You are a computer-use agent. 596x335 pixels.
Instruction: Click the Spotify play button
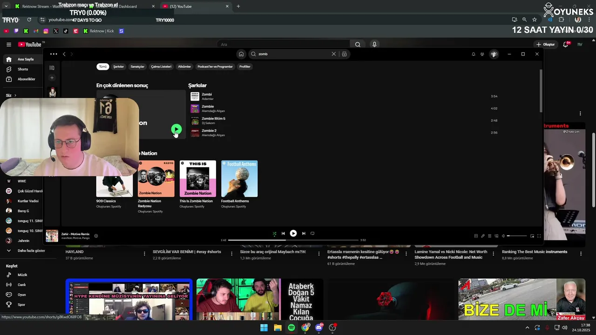click(x=293, y=234)
